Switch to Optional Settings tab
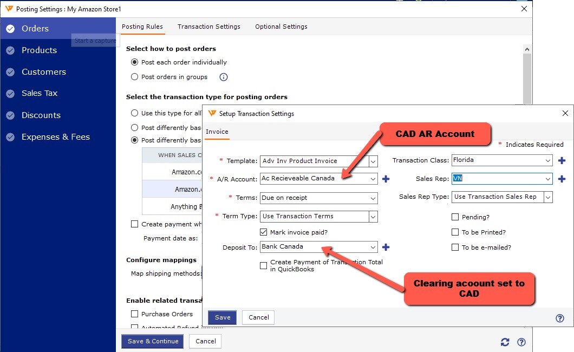The image size is (574, 352). (x=281, y=27)
